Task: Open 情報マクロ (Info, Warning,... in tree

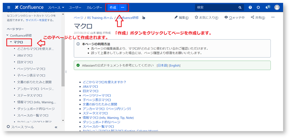Action: [x=37, y=102]
